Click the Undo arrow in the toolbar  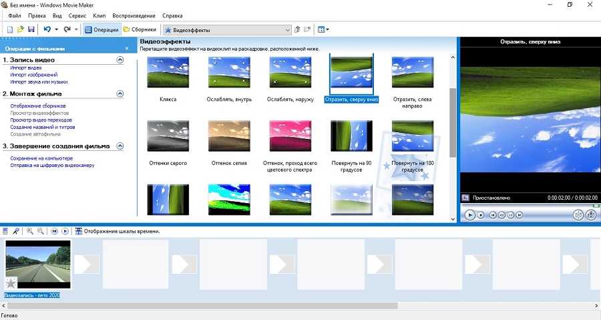coord(47,29)
